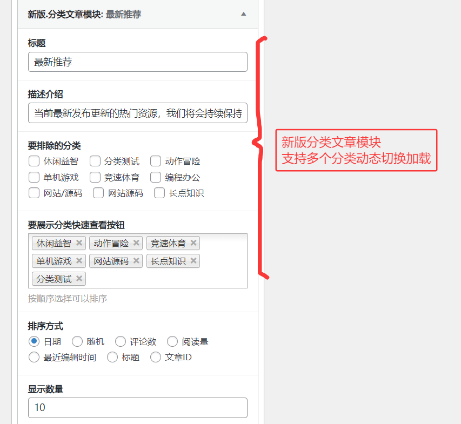Screen dimensions: 461x424
Task: Remove the 长点知识 tag
Action: [x=193, y=261]
